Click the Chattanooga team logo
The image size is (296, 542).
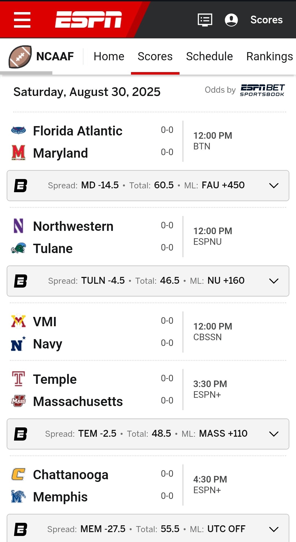click(18, 474)
